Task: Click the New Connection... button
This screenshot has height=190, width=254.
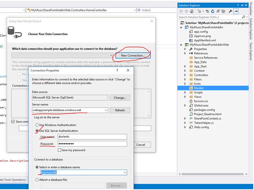Action: click(x=133, y=55)
